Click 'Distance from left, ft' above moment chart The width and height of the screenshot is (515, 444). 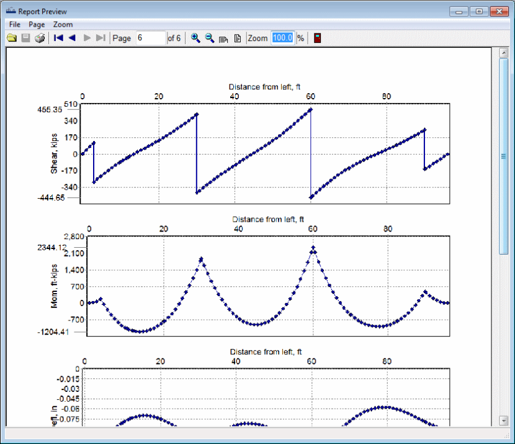coord(268,219)
